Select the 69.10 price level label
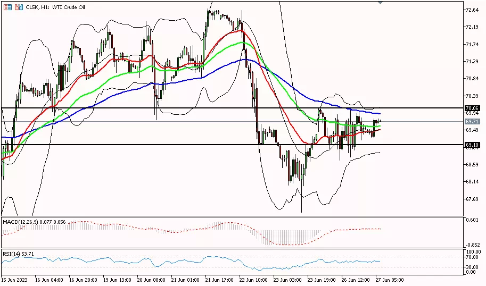This screenshot has width=486, height=286. (x=473, y=145)
